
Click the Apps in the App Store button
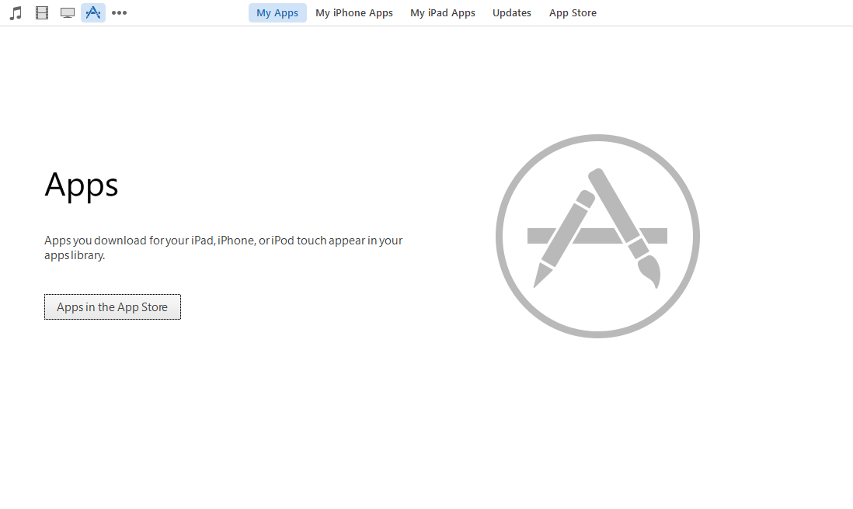tap(113, 307)
